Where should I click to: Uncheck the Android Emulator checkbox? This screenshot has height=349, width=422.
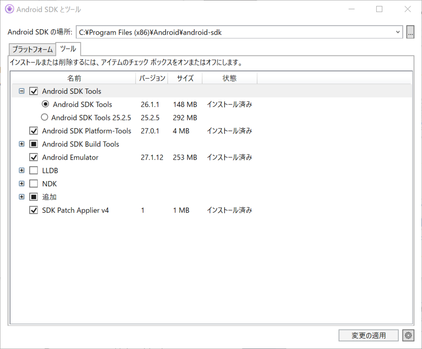click(x=33, y=157)
